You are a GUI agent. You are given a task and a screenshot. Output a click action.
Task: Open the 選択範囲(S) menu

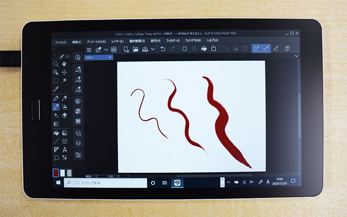[137, 41]
